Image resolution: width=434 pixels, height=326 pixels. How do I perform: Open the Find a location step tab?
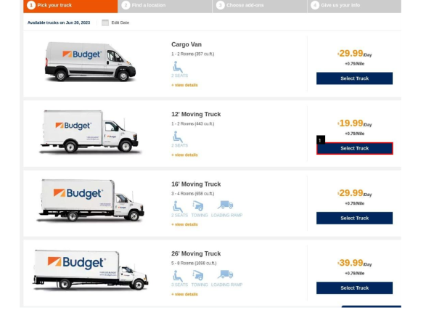[x=165, y=6]
